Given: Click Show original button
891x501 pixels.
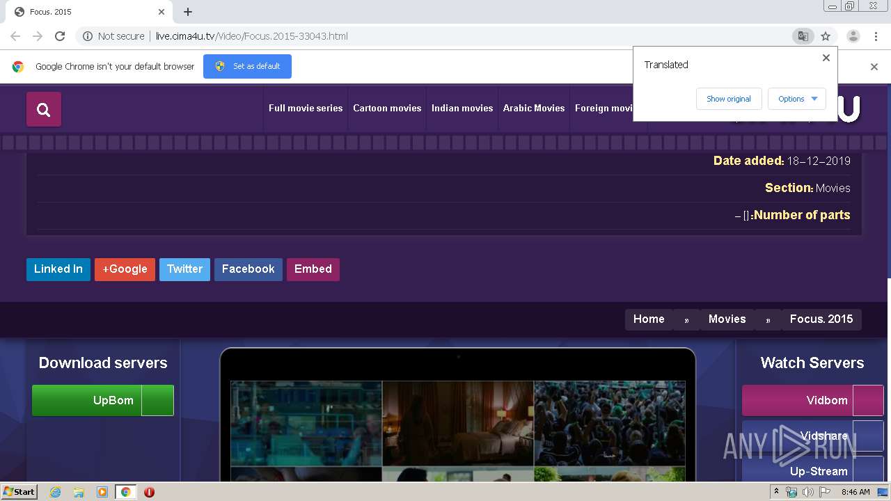Looking at the screenshot, I should pos(729,99).
